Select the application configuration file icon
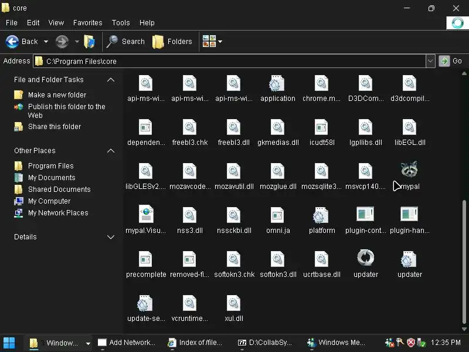This screenshot has height=352, width=469. click(277, 83)
